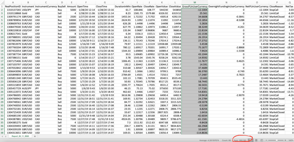Click the GrossPLInUserCurrency header cell
The width and height of the screenshot is (294, 142).
coord(195,6)
